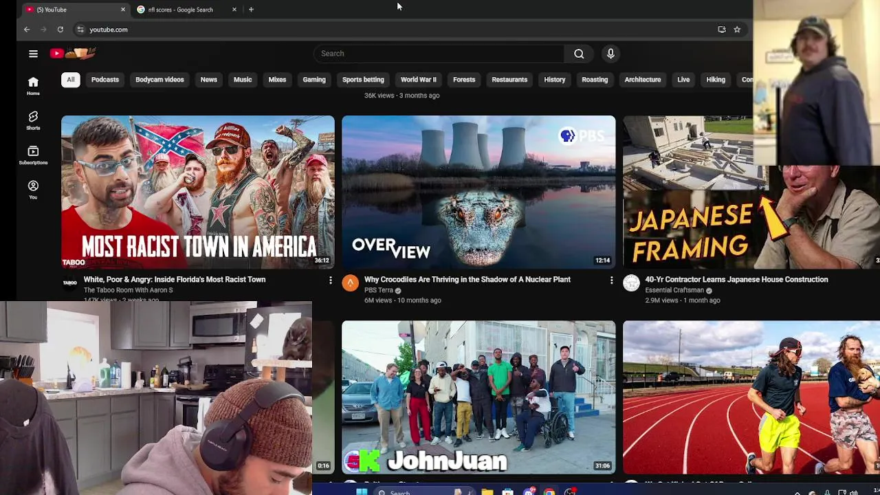Select the Restaurants filter chip
The height and width of the screenshot is (495, 880).
point(509,80)
